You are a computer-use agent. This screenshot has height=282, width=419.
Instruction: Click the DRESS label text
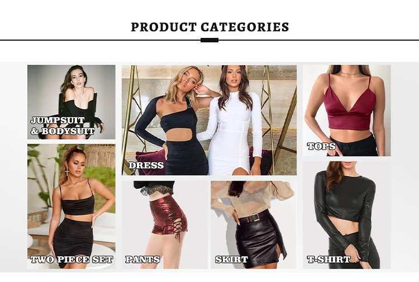146,166
